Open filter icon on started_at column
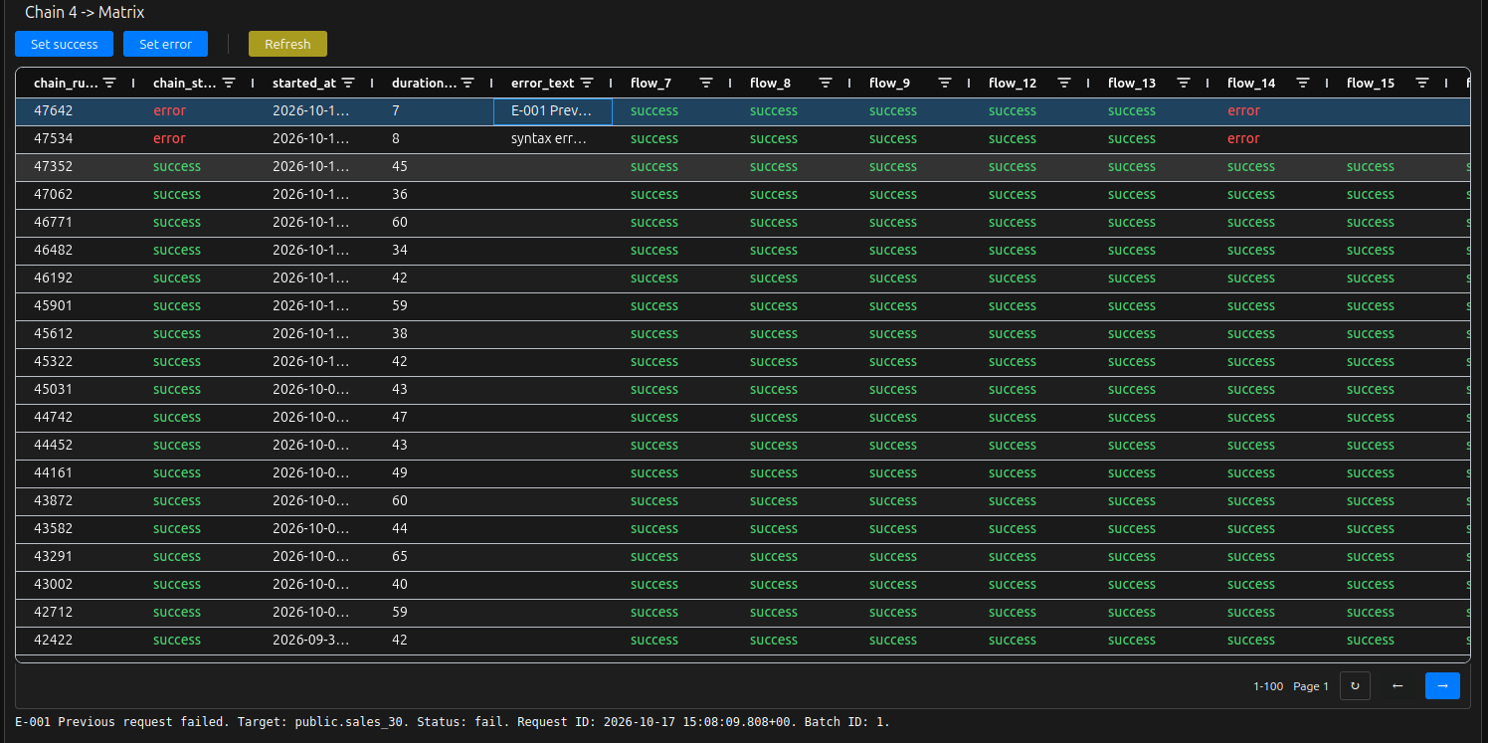The height and width of the screenshot is (743, 1488). (348, 83)
